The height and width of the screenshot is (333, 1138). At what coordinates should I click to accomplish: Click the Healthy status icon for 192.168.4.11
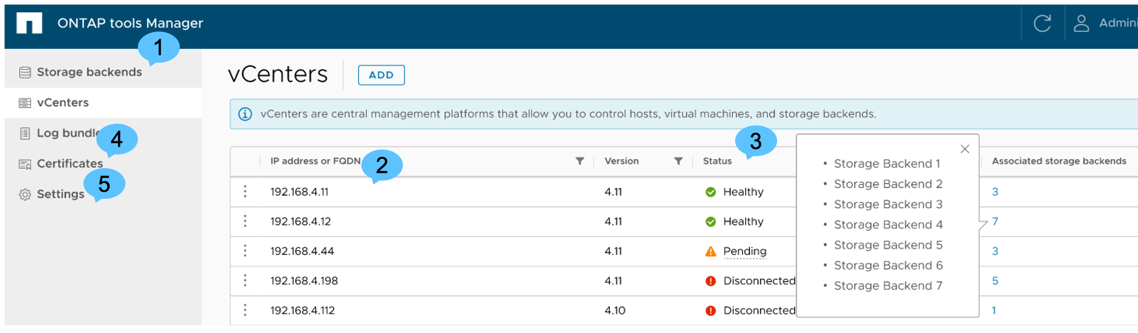[x=710, y=192]
